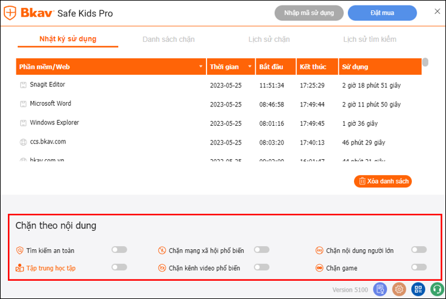Enable Chặn nội dung người lớn switch

click(419, 250)
